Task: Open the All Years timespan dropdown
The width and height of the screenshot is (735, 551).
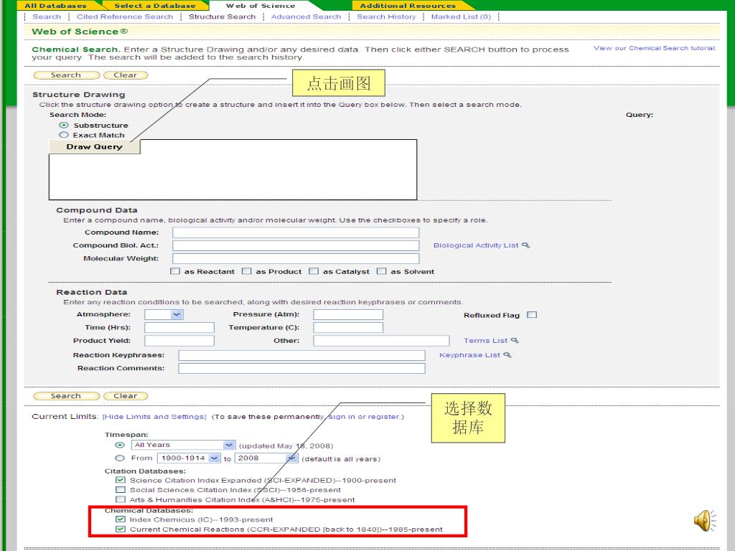Action: coord(183,445)
